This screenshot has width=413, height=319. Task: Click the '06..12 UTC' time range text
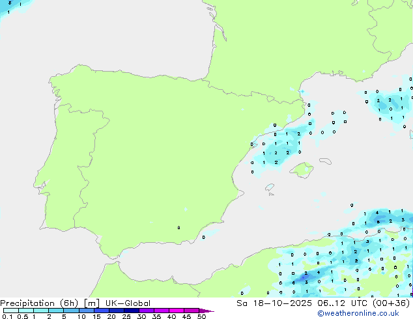pos(343,303)
